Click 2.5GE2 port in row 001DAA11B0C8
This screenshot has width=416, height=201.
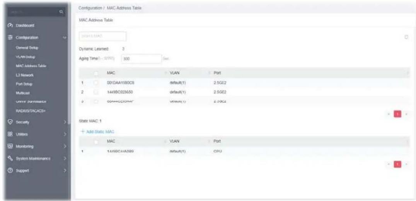220,83
